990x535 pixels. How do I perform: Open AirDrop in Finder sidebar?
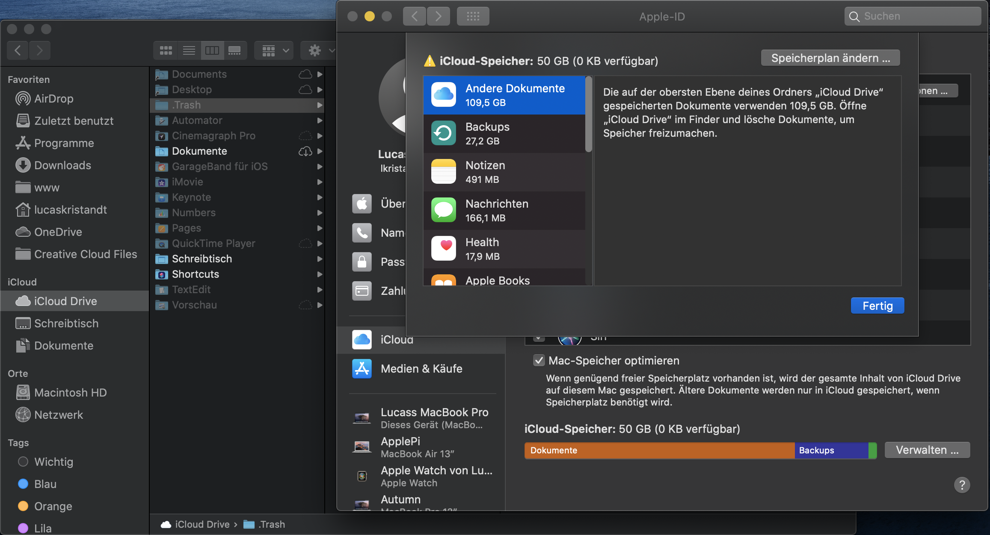coord(53,99)
